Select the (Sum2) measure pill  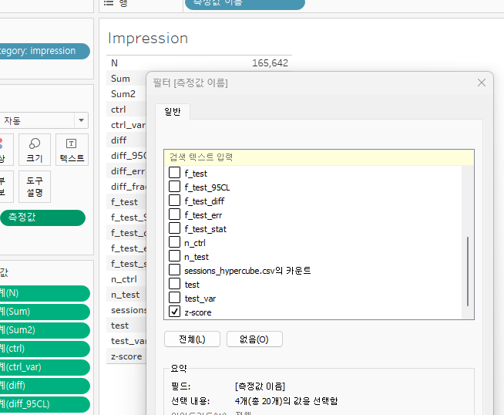click(45, 330)
